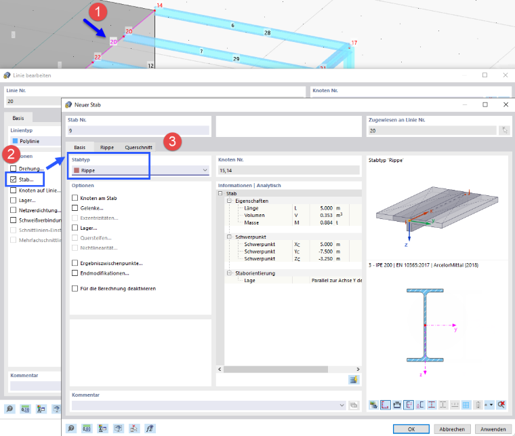Reset view with magnifier red X icon

[x=501, y=405]
